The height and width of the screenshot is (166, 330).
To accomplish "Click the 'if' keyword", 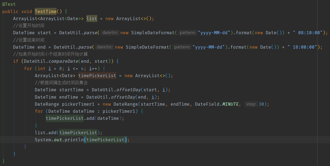I will 16,61.
